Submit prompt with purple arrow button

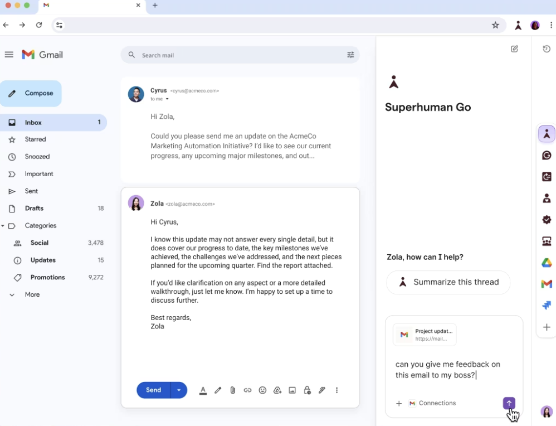[509, 403]
